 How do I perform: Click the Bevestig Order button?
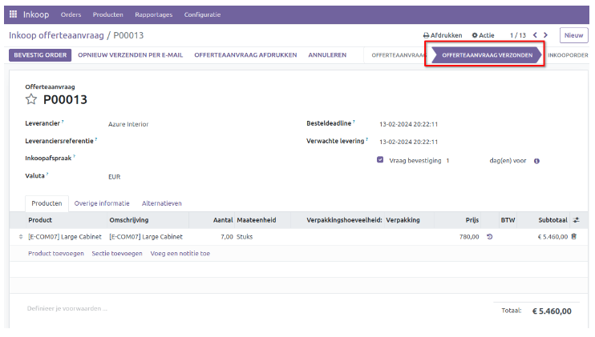pos(39,55)
